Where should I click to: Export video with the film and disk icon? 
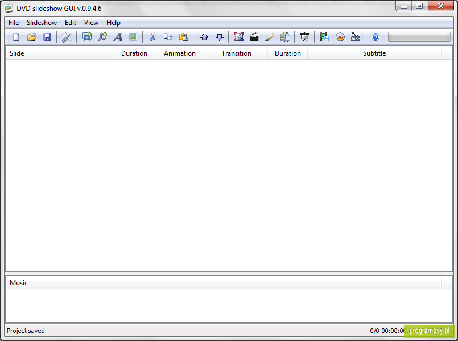(x=324, y=37)
